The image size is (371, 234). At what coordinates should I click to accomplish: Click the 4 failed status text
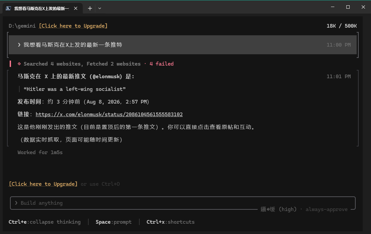pyautogui.click(x=162, y=64)
